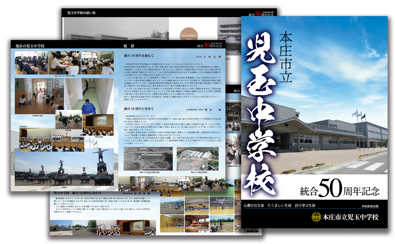
Task: Click the 現在の児玉中学校 page header
Action: [x=30, y=46]
